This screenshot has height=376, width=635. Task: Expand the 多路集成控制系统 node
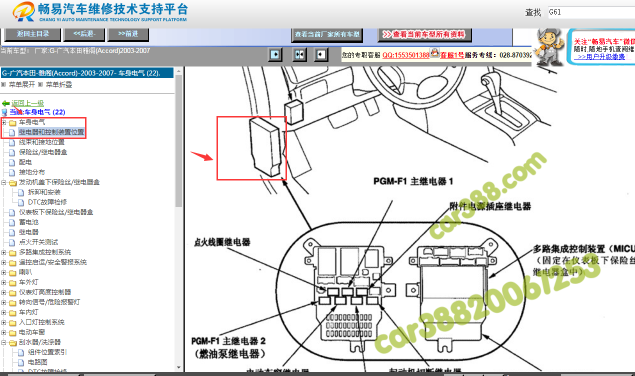click(x=4, y=252)
